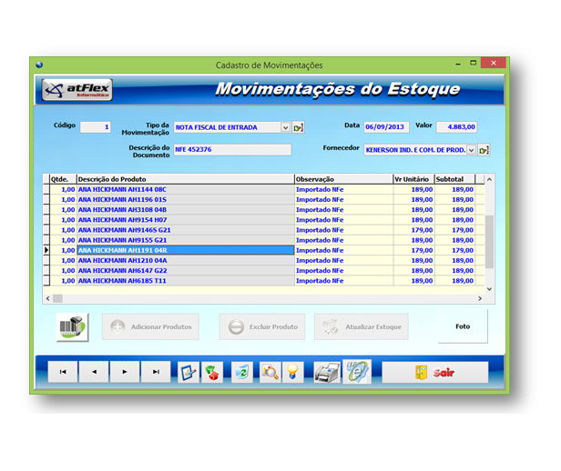Open the Tipo da Movimentação dropdown
The width and height of the screenshot is (561, 471).
pos(285,127)
